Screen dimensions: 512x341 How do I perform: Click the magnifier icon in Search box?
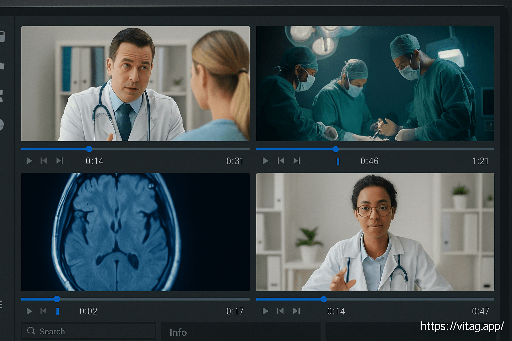pyautogui.click(x=31, y=331)
